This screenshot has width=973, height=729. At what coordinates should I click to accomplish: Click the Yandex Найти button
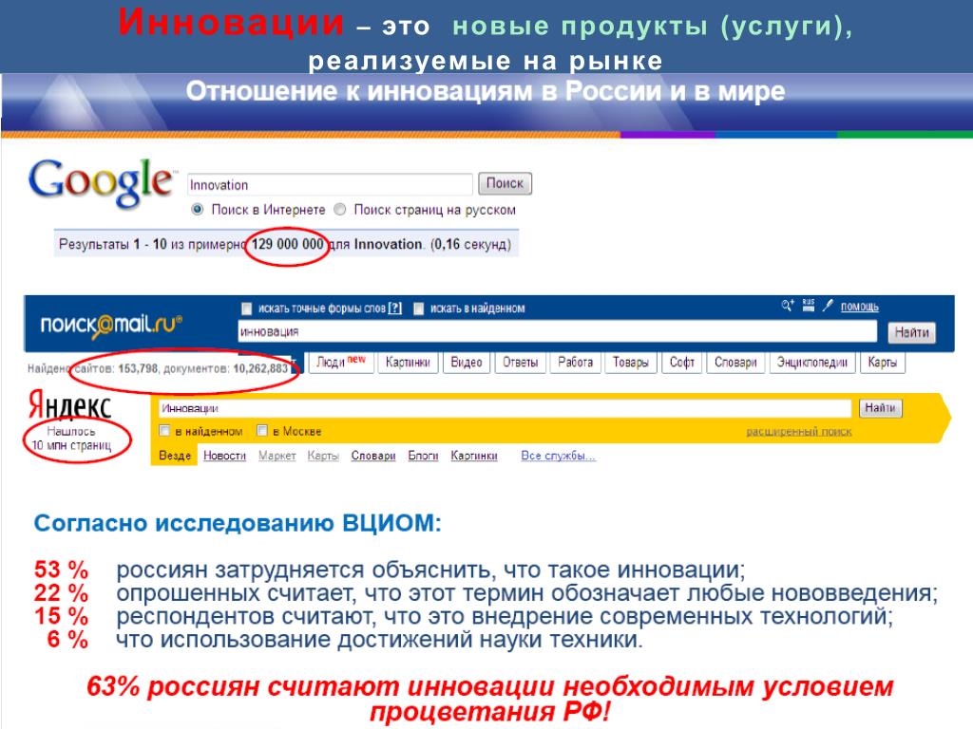(x=880, y=408)
